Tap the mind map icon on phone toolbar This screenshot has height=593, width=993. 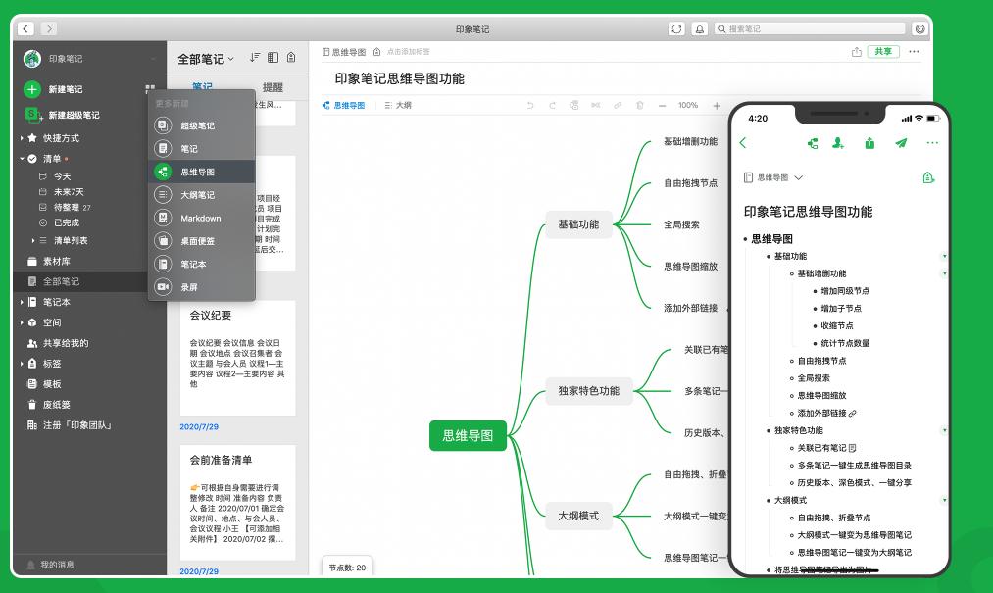click(x=813, y=143)
